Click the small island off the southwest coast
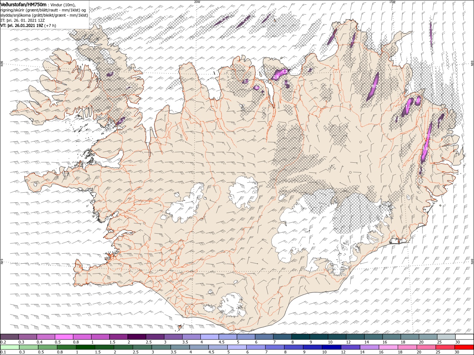Screen dimensions: 474x355 pos(180,327)
